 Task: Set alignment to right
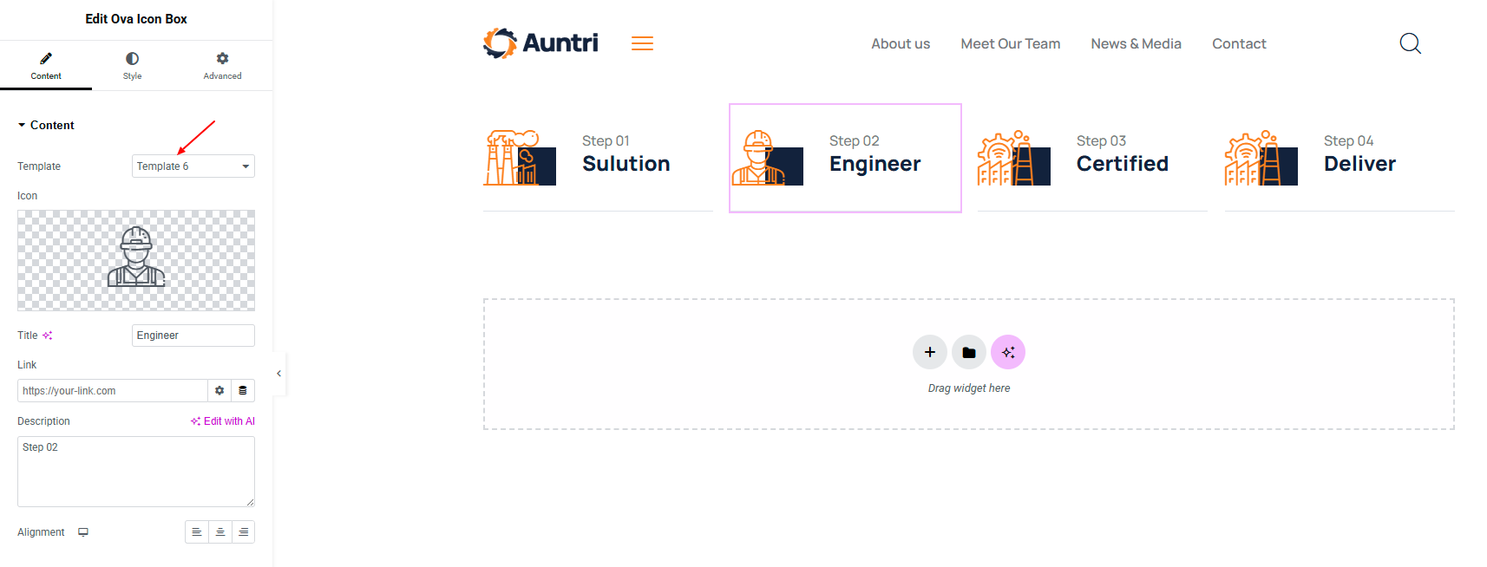coord(244,532)
